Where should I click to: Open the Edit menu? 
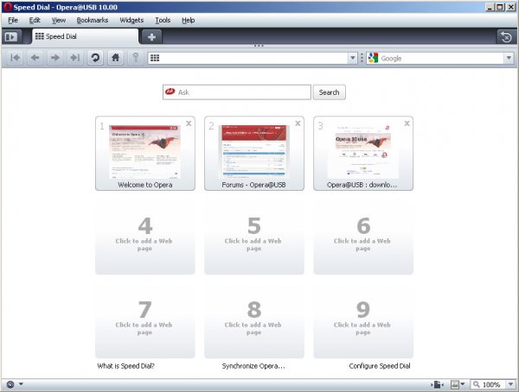coord(35,20)
